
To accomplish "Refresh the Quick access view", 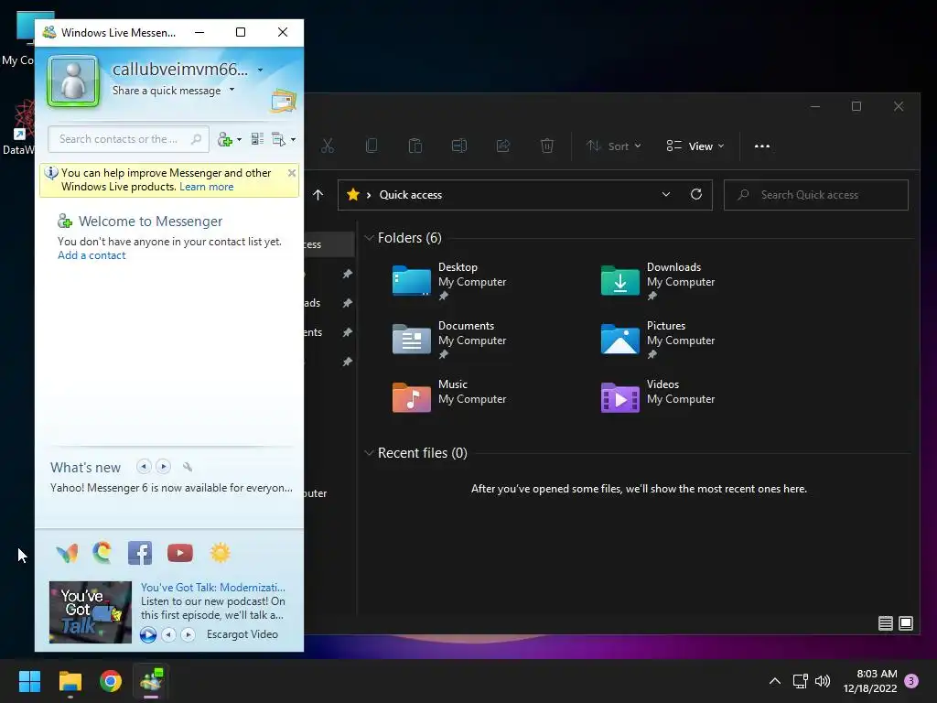I will click(x=696, y=194).
